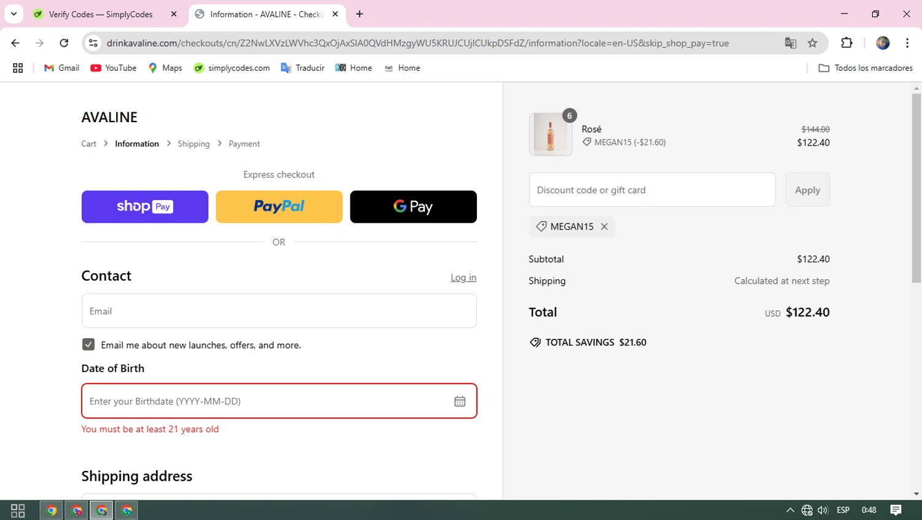
Task: Pay with Shop Pay button
Action: click(x=145, y=207)
